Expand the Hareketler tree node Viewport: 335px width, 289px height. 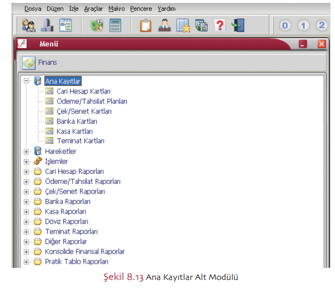[x=26, y=151]
